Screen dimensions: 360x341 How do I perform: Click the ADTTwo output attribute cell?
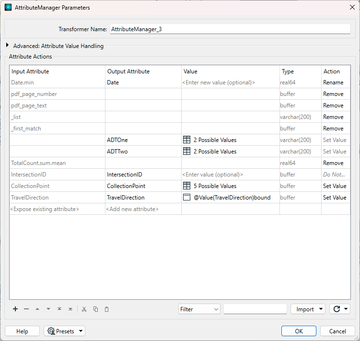143,152
